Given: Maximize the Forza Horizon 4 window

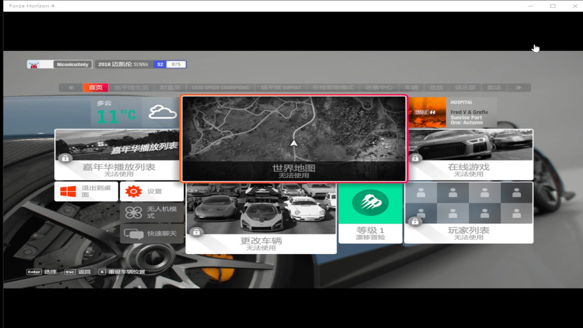Looking at the screenshot, I should point(553,6).
